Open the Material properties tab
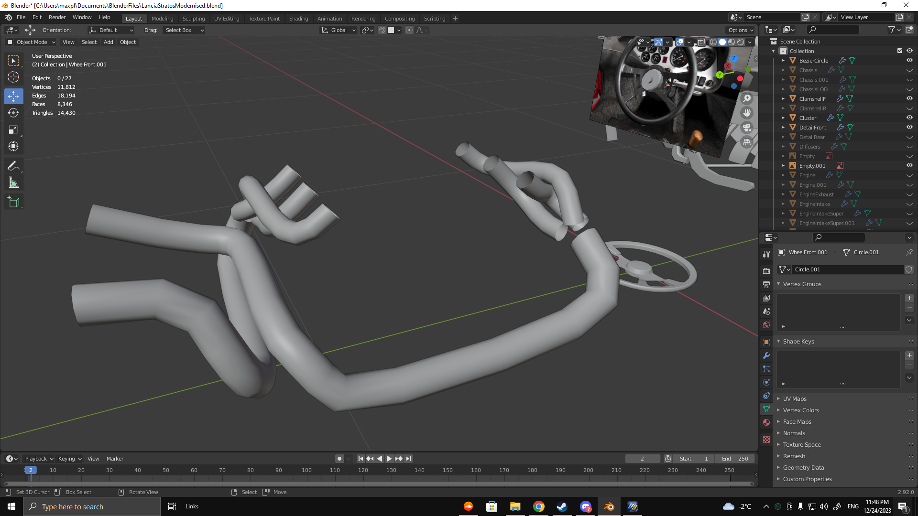 point(766,422)
